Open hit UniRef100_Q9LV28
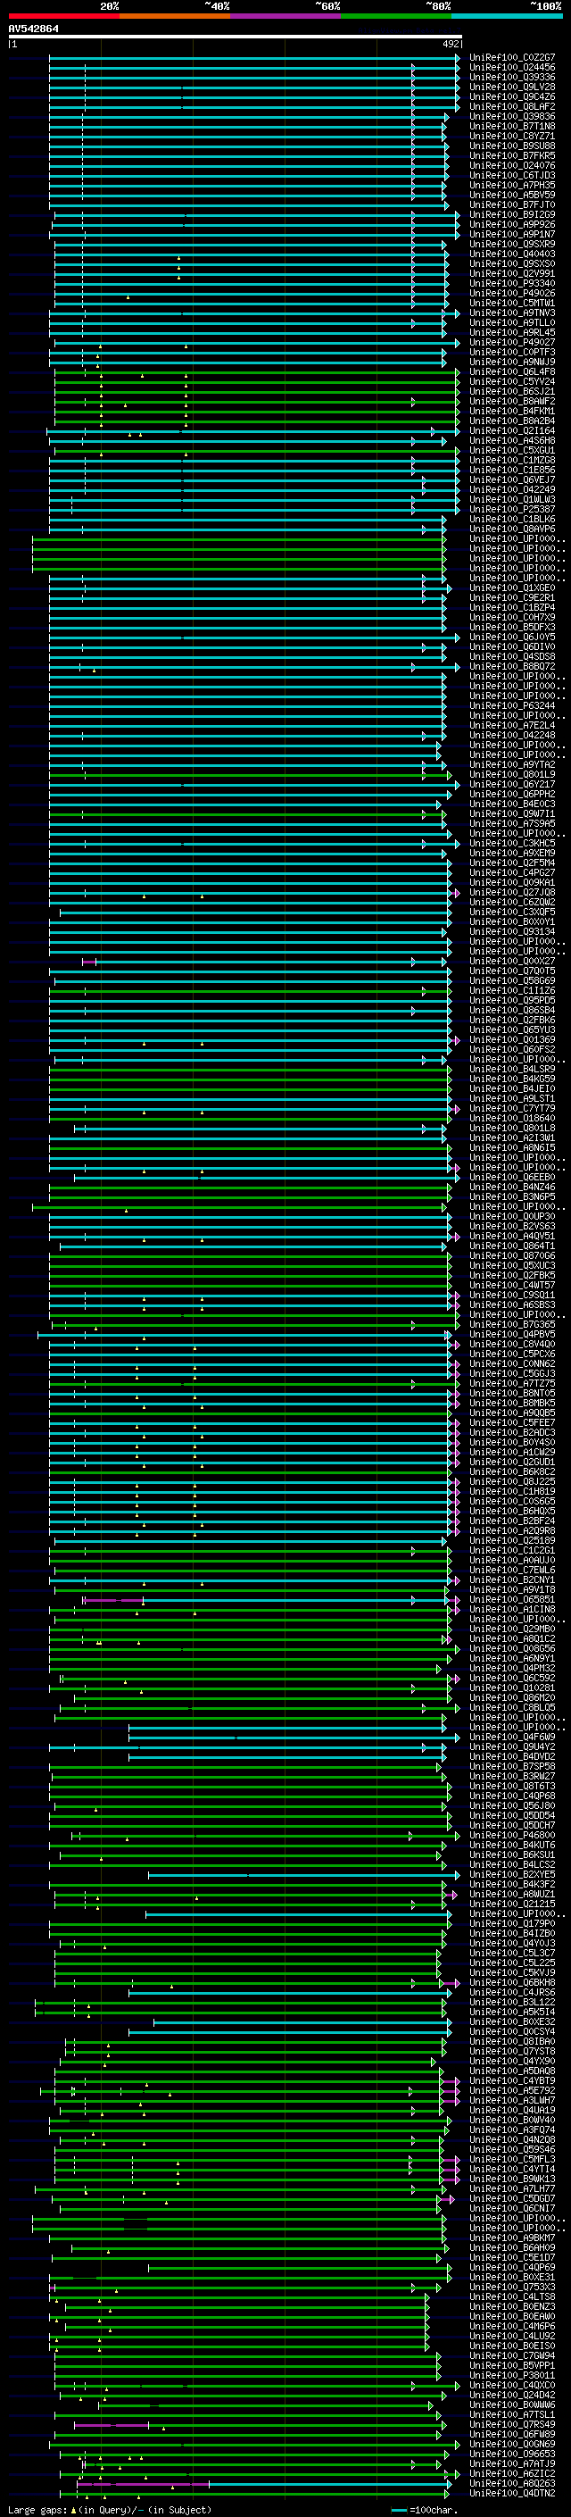The width and height of the screenshot is (571, 2517). 512,87
